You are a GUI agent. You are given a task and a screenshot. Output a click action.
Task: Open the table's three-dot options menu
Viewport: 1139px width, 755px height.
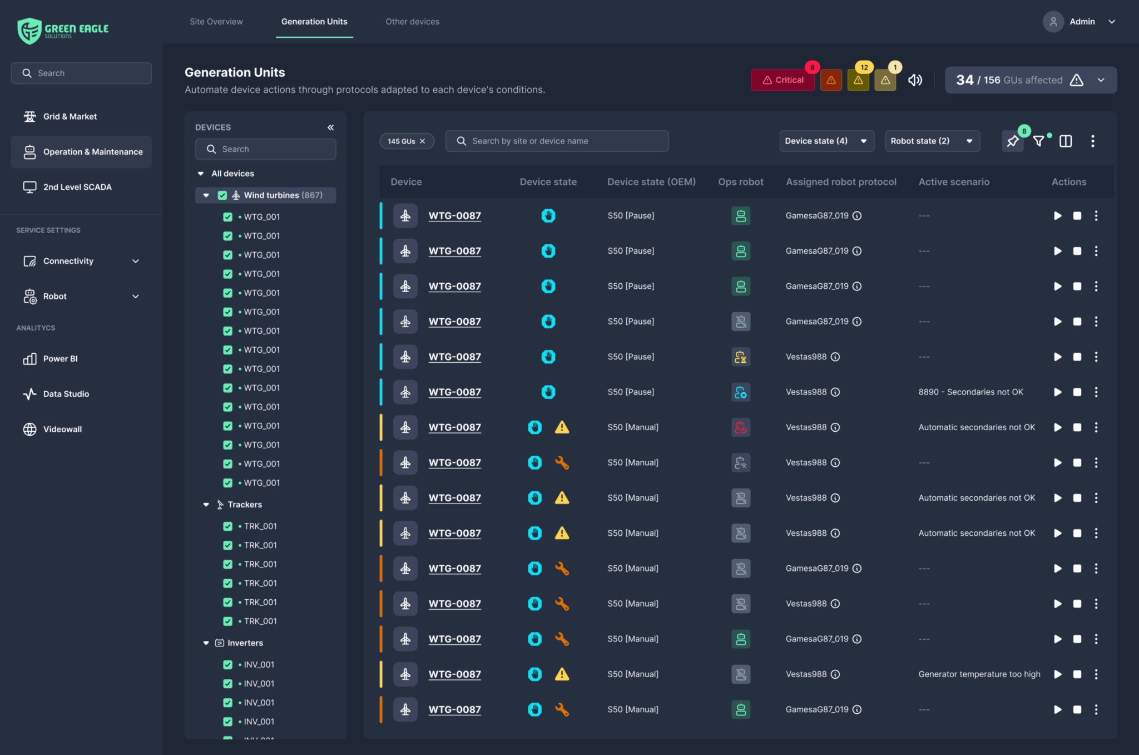tap(1092, 141)
